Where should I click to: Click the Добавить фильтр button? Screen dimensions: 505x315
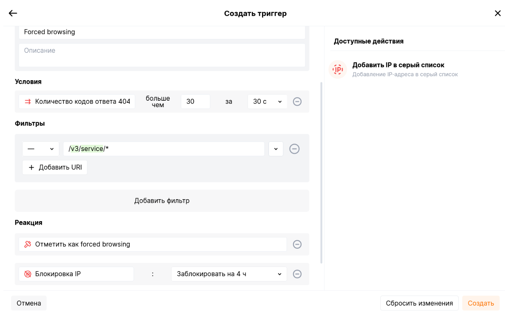coord(162,201)
